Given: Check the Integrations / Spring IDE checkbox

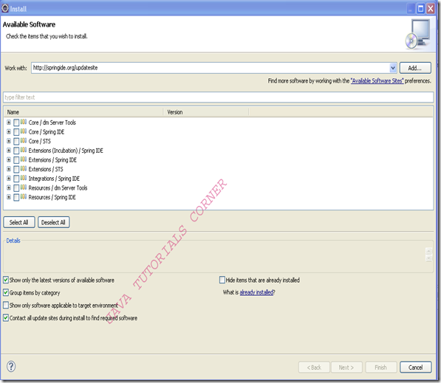Looking at the screenshot, I should pos(16,179).
